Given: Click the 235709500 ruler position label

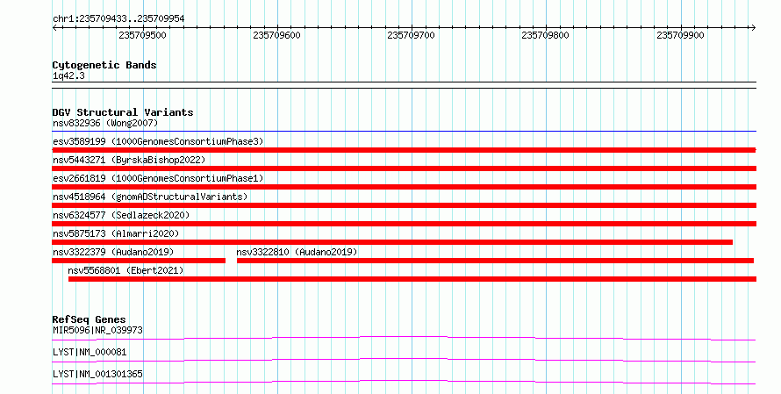Looking at the screenshot, I should click(x=142, y=35).
